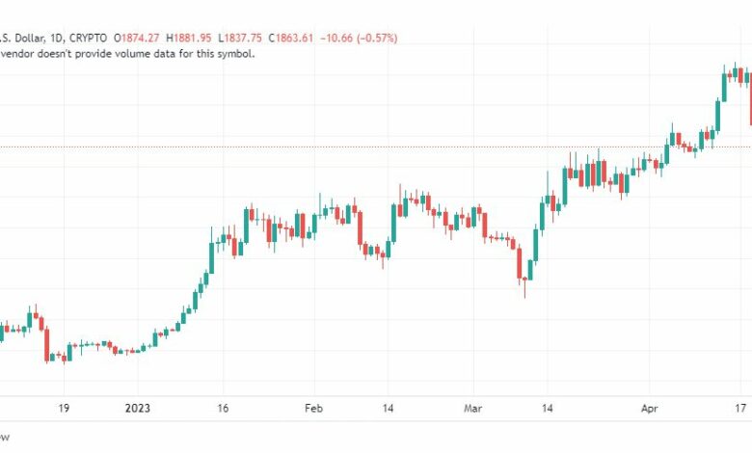Select the open value O1874.27
This screenshot has height=453, width=752.
[x=137, y=38]
